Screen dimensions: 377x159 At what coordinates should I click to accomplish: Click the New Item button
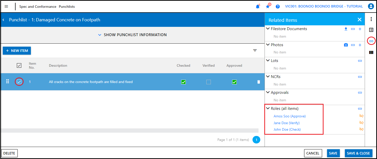17,51
